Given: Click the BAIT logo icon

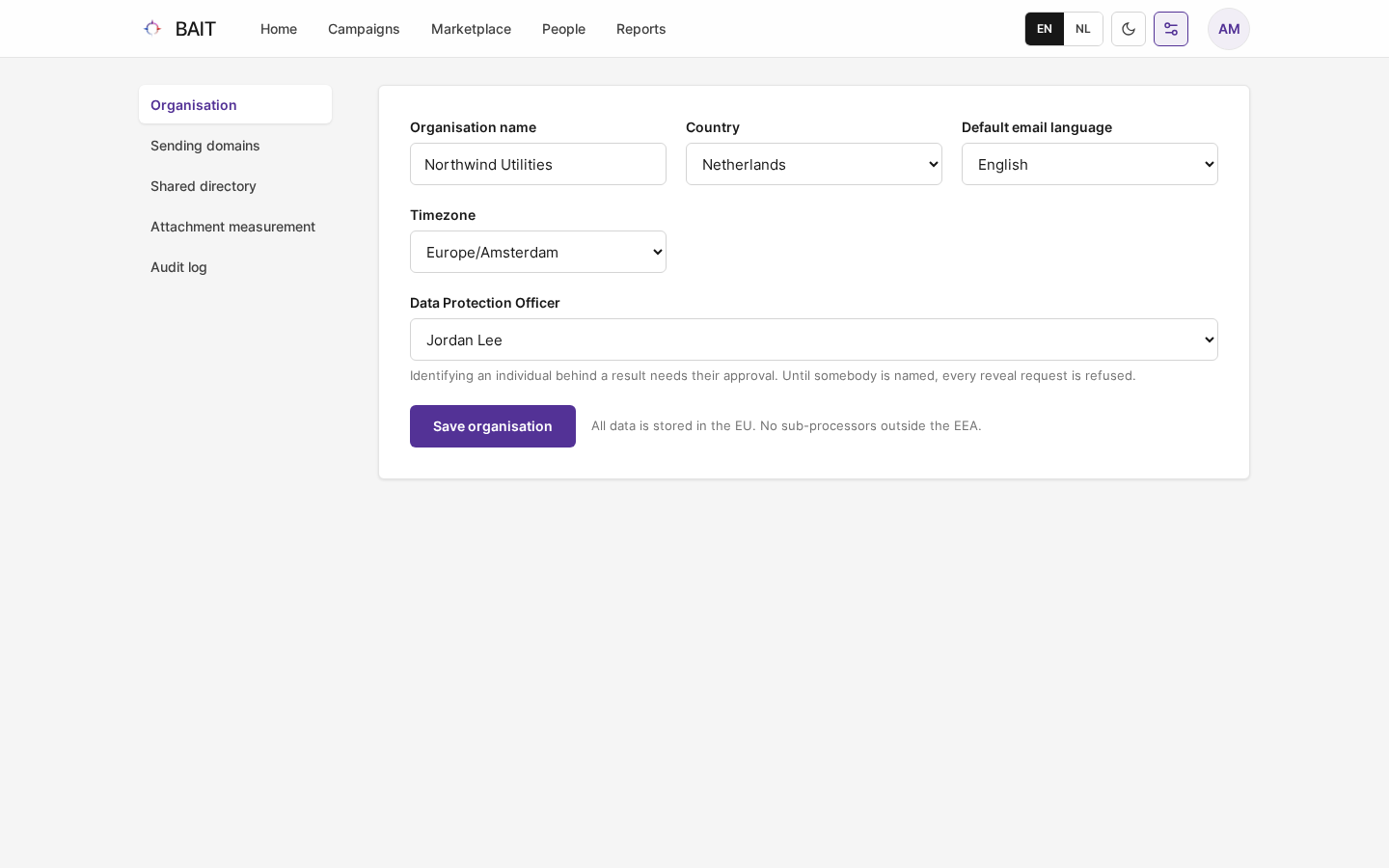Looking at the screenshot, I should tap(152, 29).
